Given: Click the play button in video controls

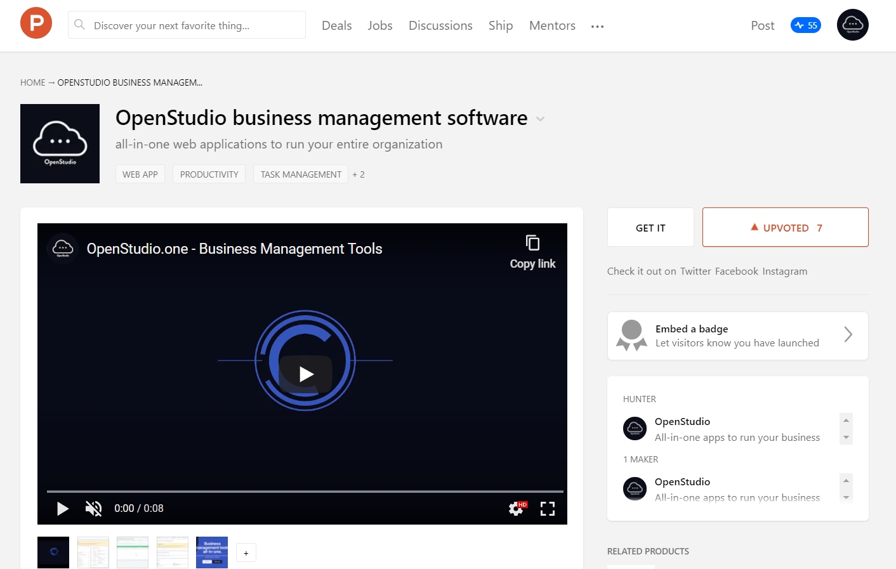Looking at the screenshot, I should pos(62,508).
